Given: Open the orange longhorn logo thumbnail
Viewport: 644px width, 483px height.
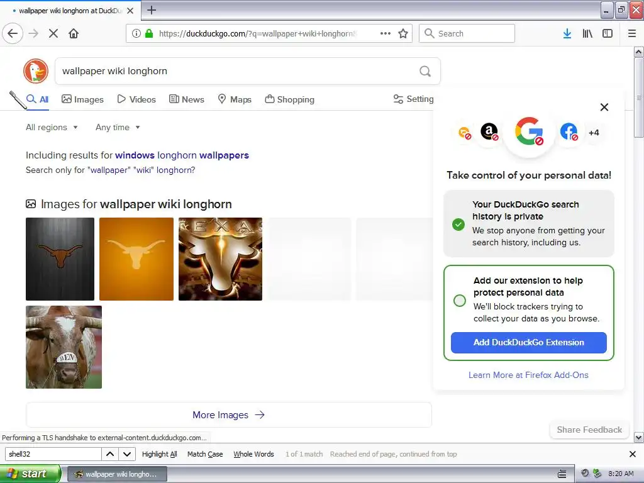Looking at the screenshot, I should click(x=136, y=259).
